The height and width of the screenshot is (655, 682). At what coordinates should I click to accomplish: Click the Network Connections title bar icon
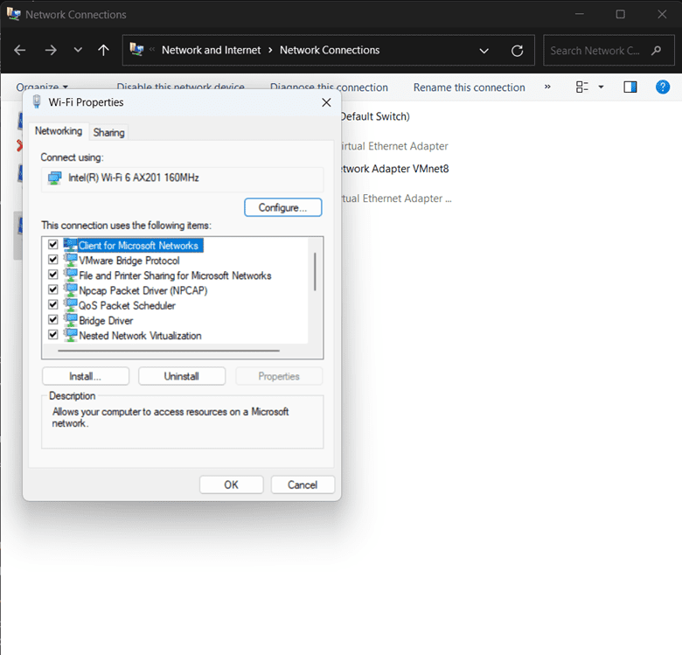13,14
